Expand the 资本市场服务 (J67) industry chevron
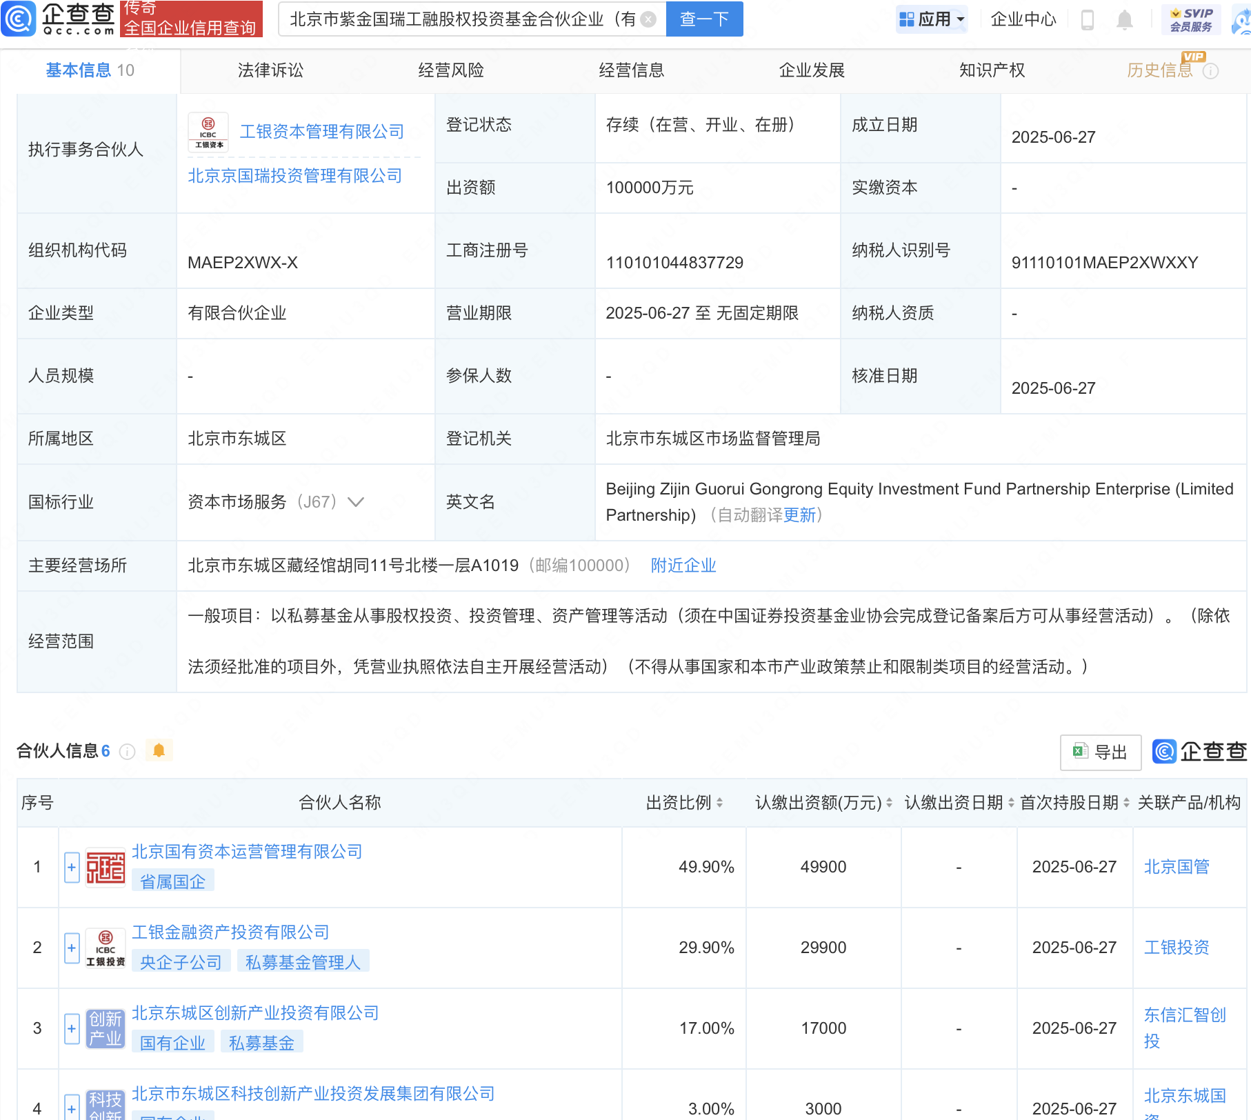Screen dimensions: 1251x1120 pyautogui.click(x=355, y=502)
